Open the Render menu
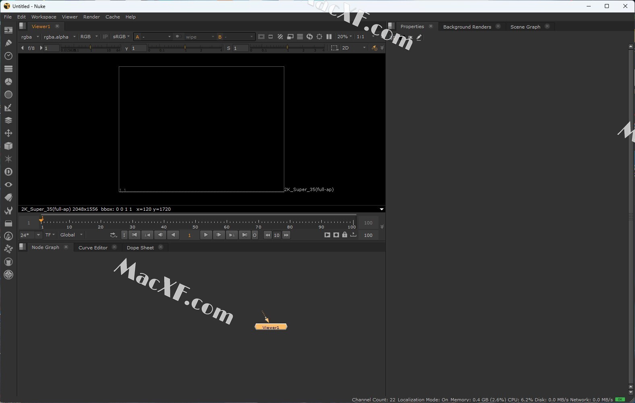The width and height of the screenshot is (635, 403). 91,17
